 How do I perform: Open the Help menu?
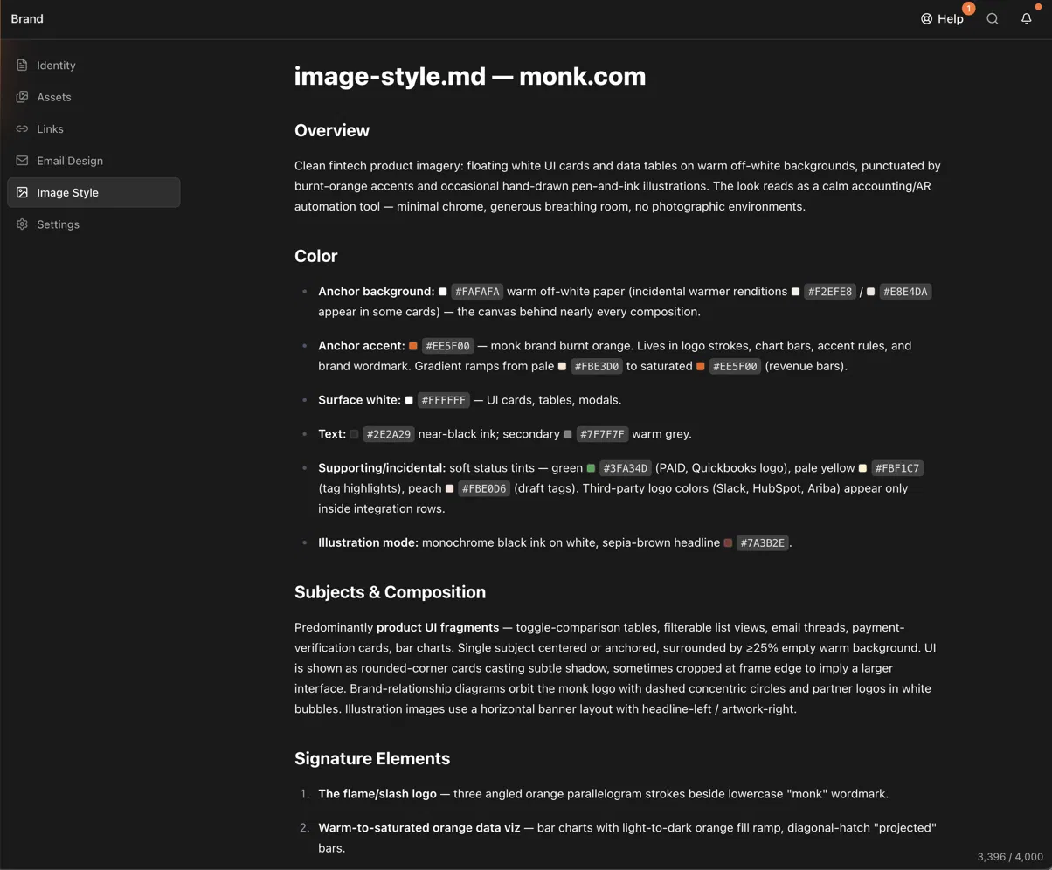(x=943, y=19)
